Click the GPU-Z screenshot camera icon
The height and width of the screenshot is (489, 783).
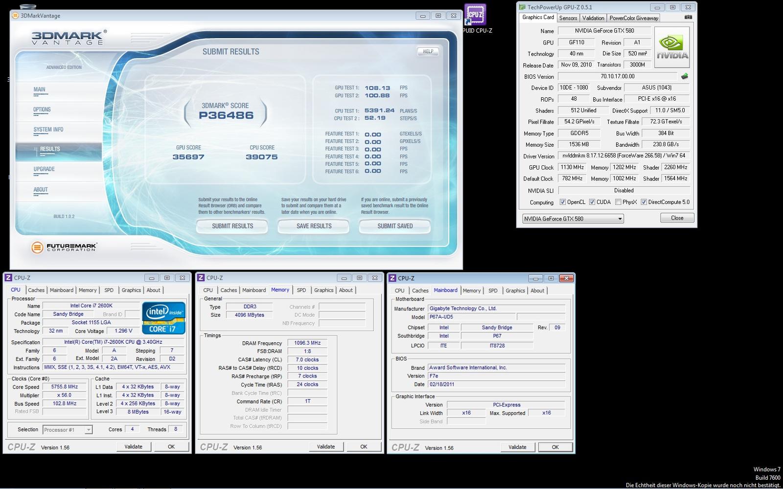[x=688, y=17]
